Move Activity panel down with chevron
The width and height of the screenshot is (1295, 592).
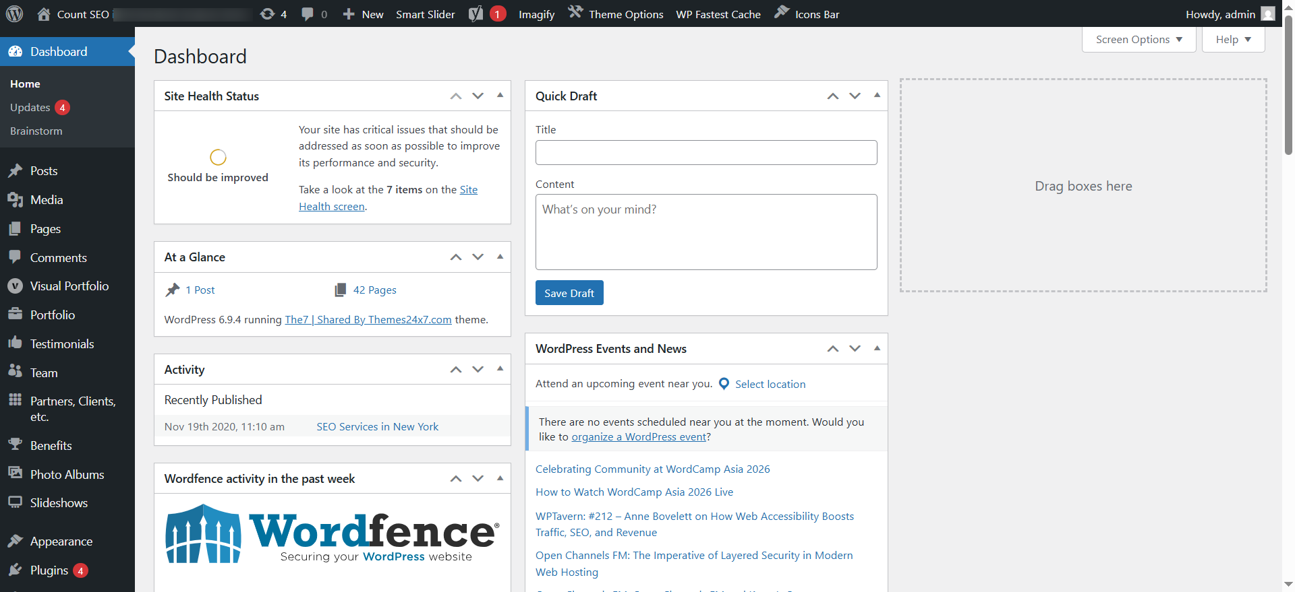coord(478,369)
